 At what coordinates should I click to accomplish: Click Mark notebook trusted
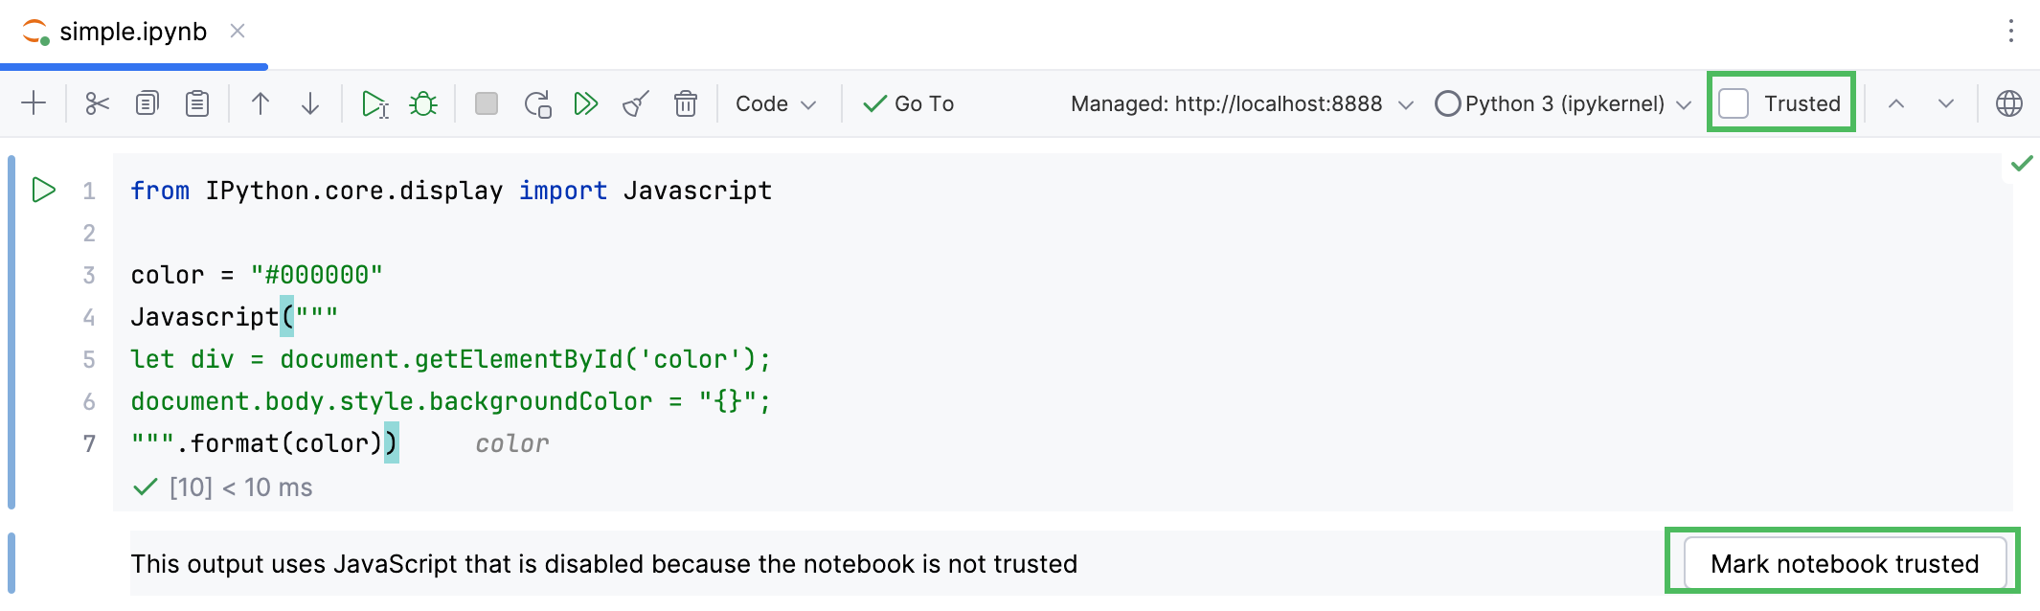[1844, 563]
